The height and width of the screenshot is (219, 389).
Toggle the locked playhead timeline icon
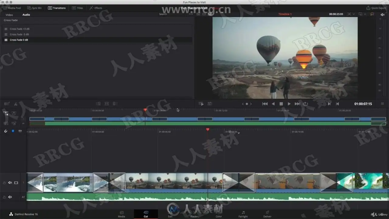tap(6, 113)
